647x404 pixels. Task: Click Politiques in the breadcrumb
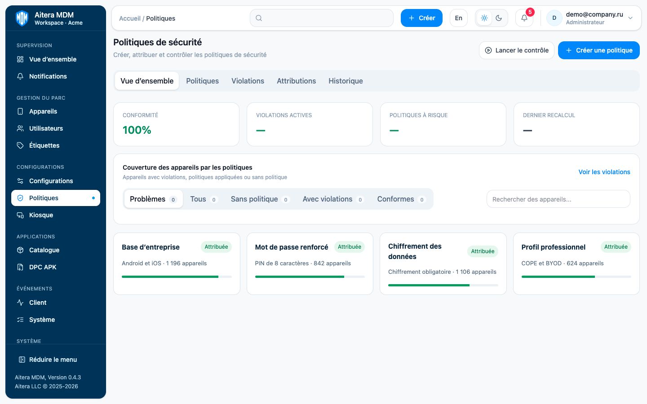pyautogui.click(x=160, y=18)
